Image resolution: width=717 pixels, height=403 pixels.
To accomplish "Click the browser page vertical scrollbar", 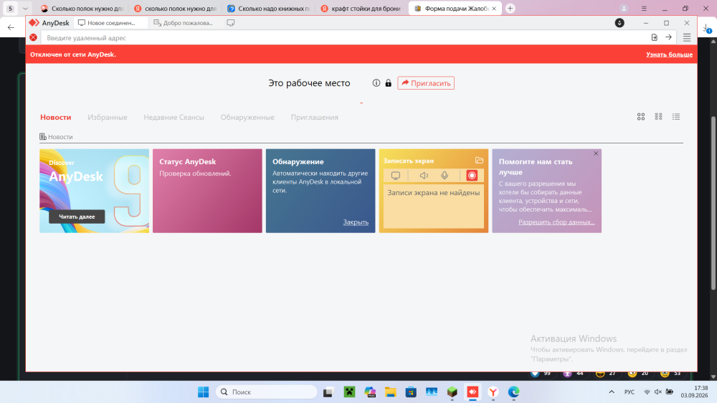I will click(x=713, y=203).
